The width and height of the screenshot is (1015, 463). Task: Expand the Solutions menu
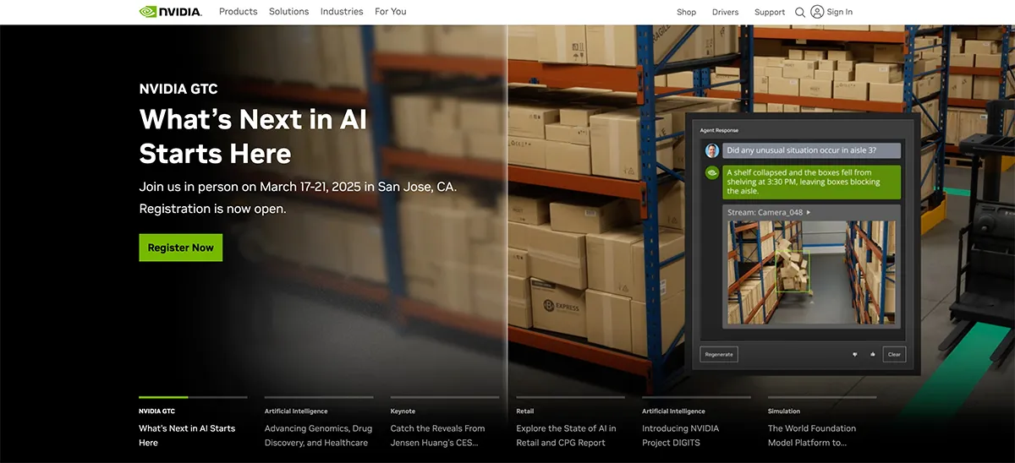288,12
